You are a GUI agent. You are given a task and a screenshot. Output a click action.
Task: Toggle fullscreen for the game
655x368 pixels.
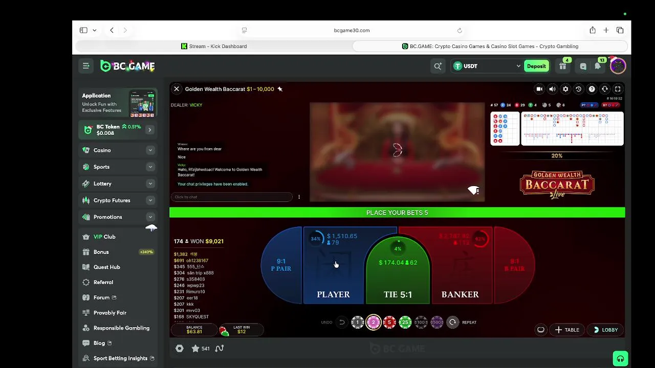[618, 89]
